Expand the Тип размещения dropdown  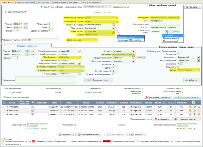(x=198, y=60)
